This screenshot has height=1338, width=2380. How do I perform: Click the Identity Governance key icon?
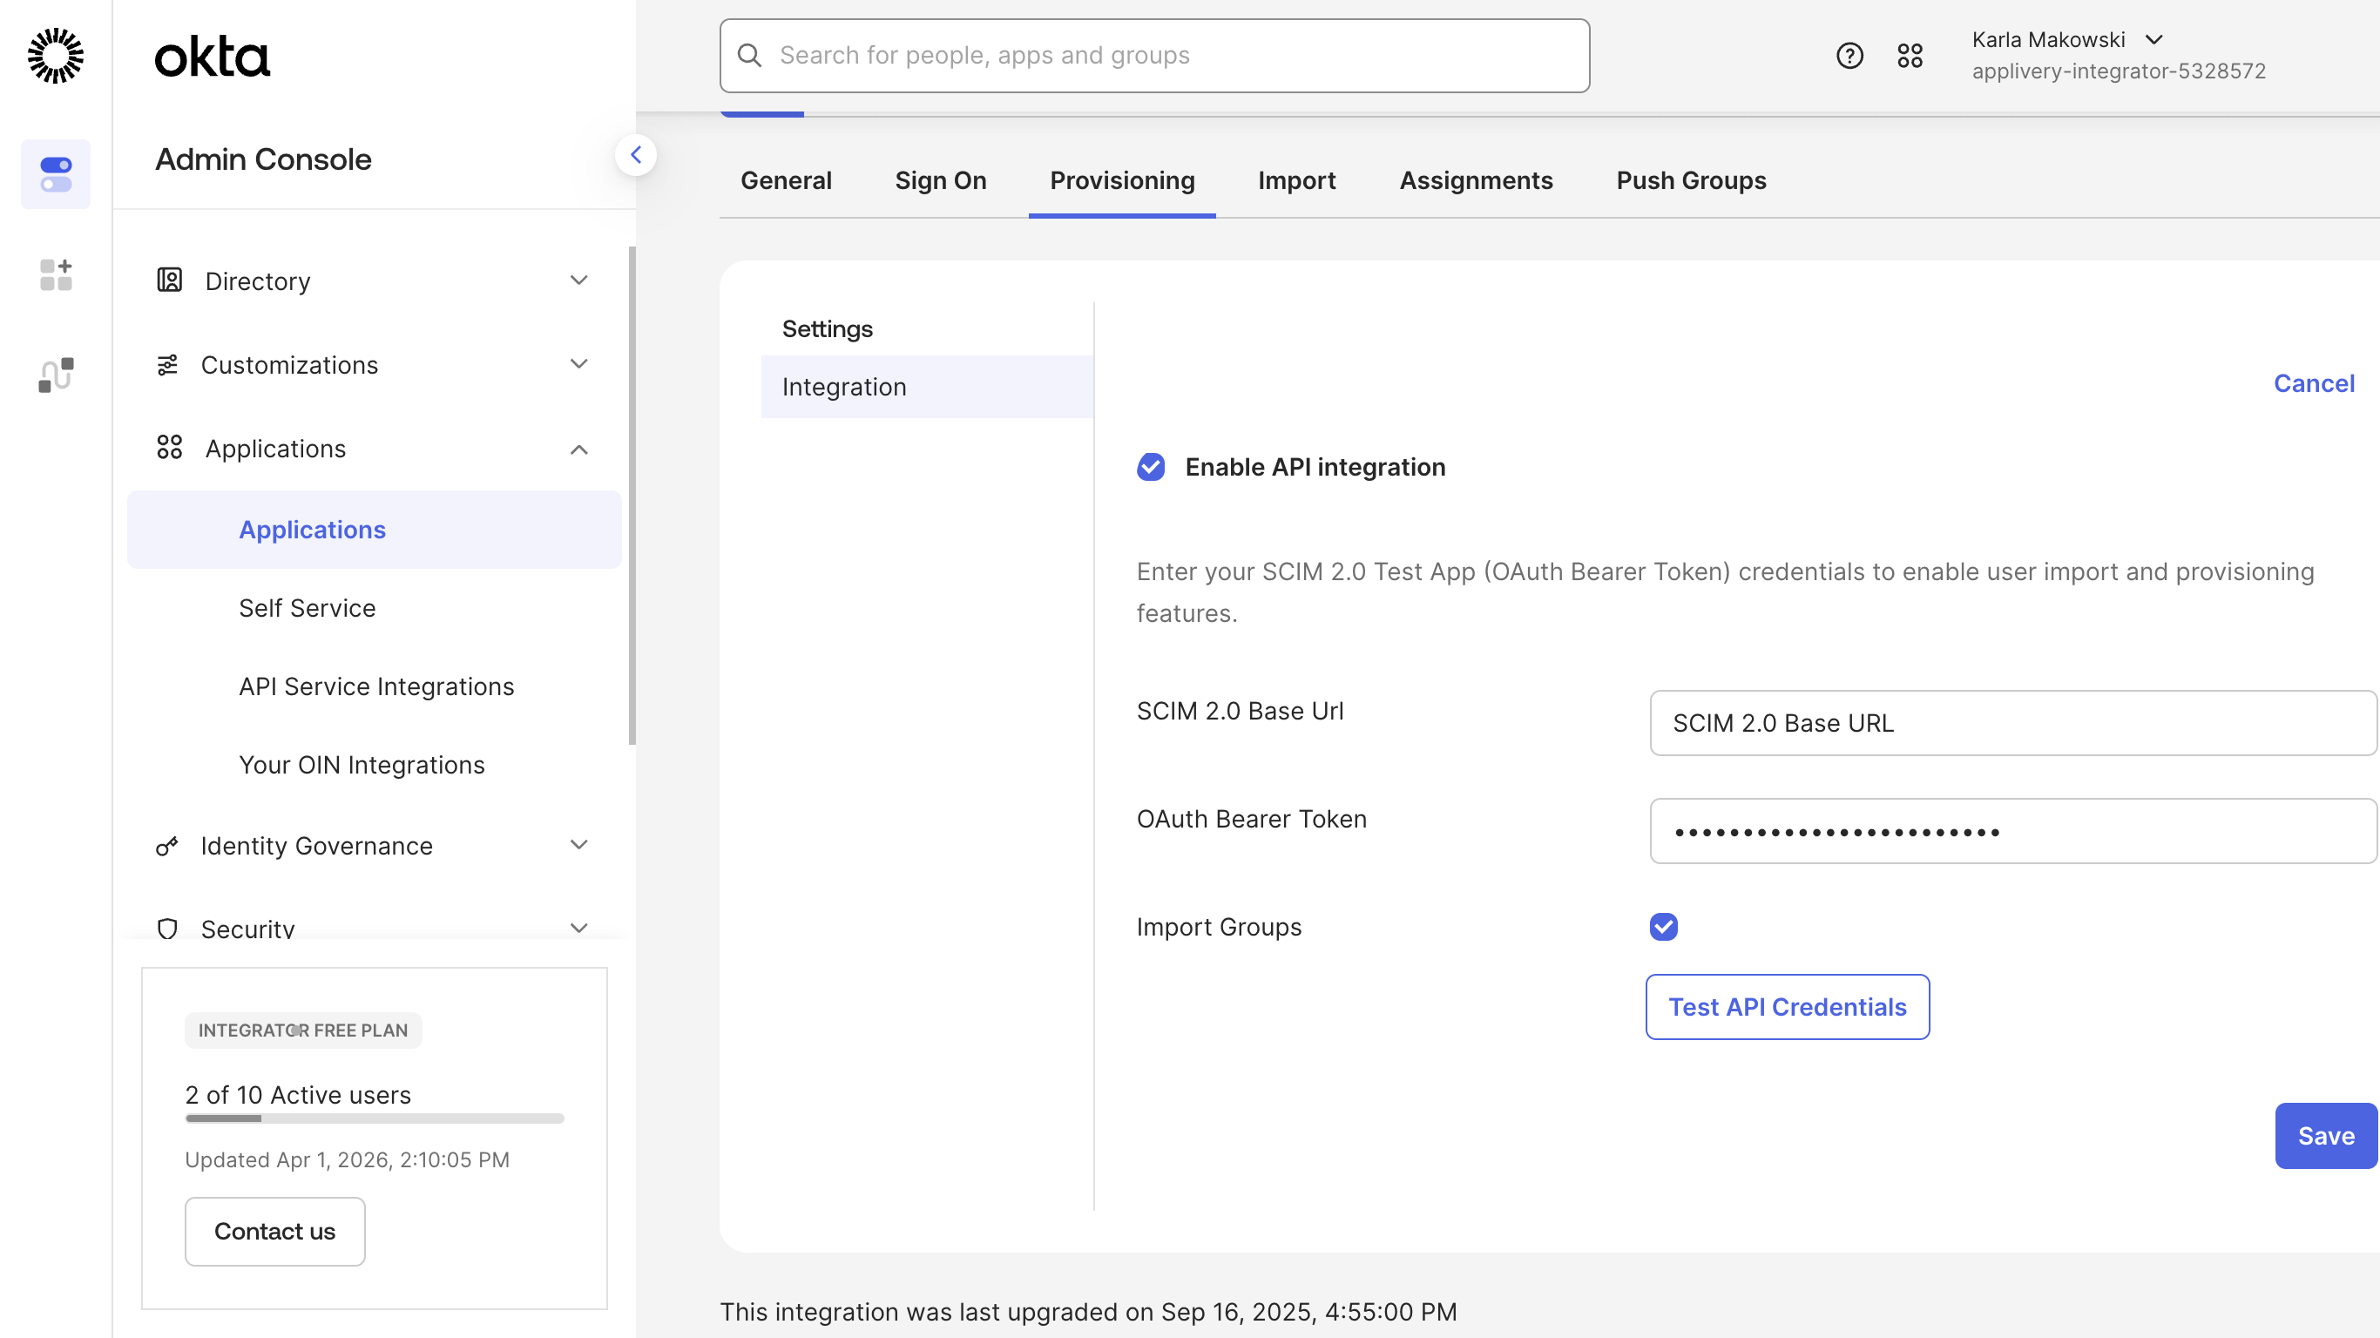tap(167, 846)
